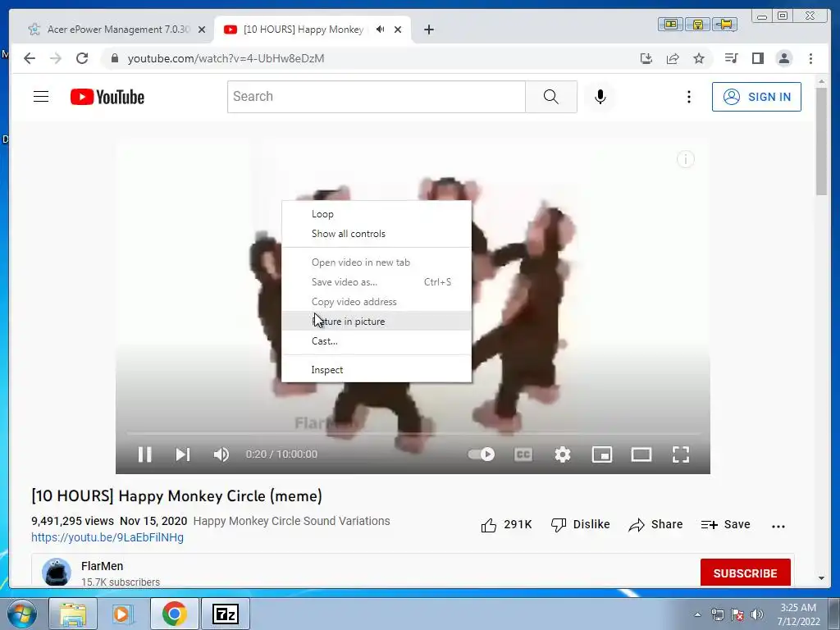840x630 pixels.
Task: Click the FlarMen channel avatar
Action: pos(57,572)
